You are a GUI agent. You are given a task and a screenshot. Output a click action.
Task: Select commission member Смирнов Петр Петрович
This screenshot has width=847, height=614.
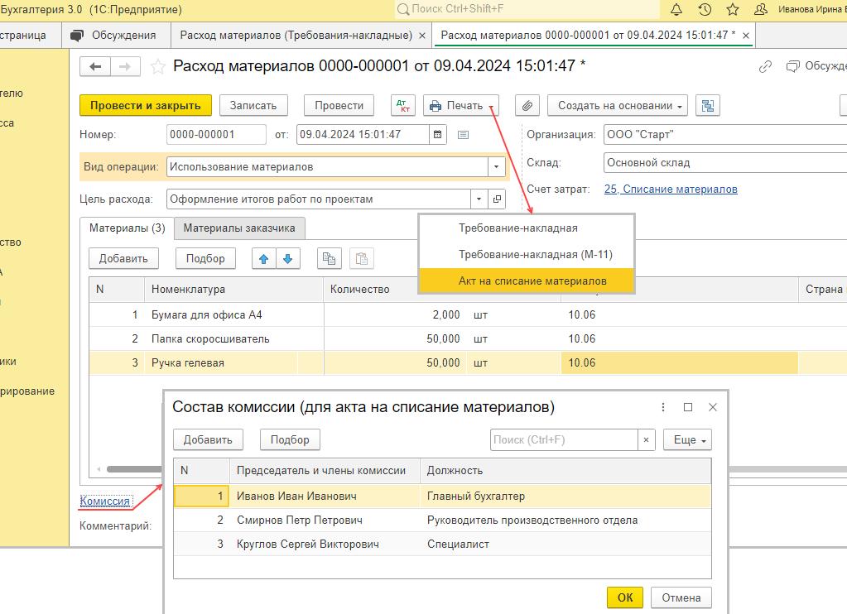coord(442,520)
